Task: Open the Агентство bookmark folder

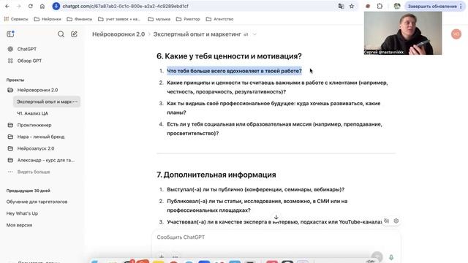Action: pos(219,19)
